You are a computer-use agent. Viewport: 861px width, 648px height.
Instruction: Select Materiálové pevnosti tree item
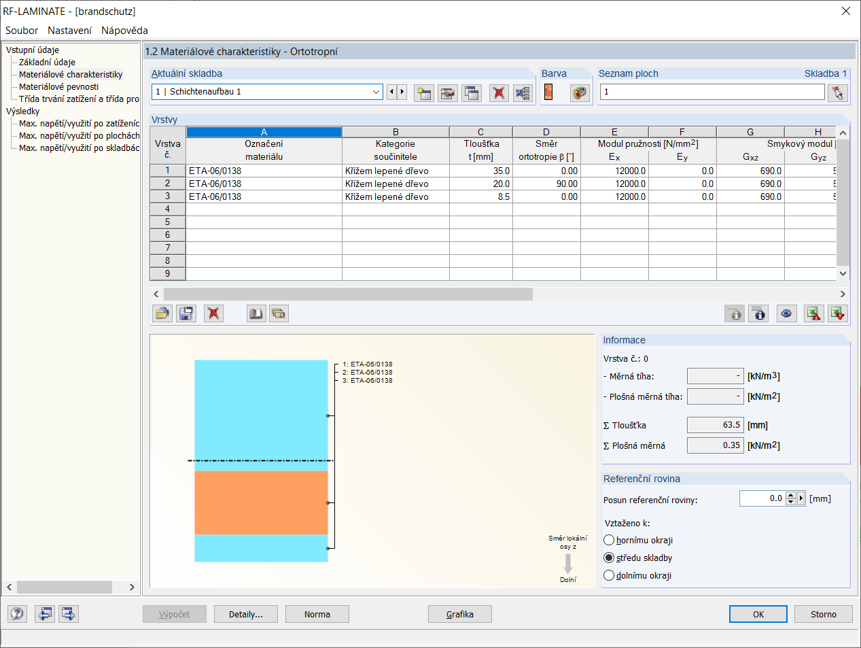pos(58,86)
